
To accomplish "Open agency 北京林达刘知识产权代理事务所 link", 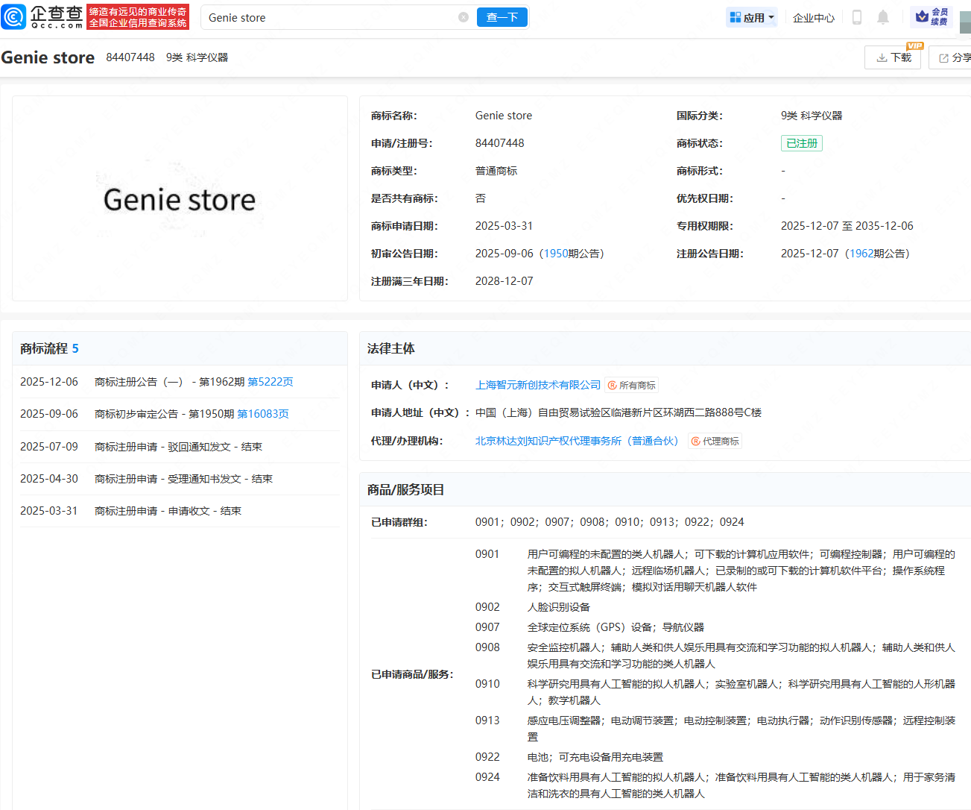I will 577,441.
